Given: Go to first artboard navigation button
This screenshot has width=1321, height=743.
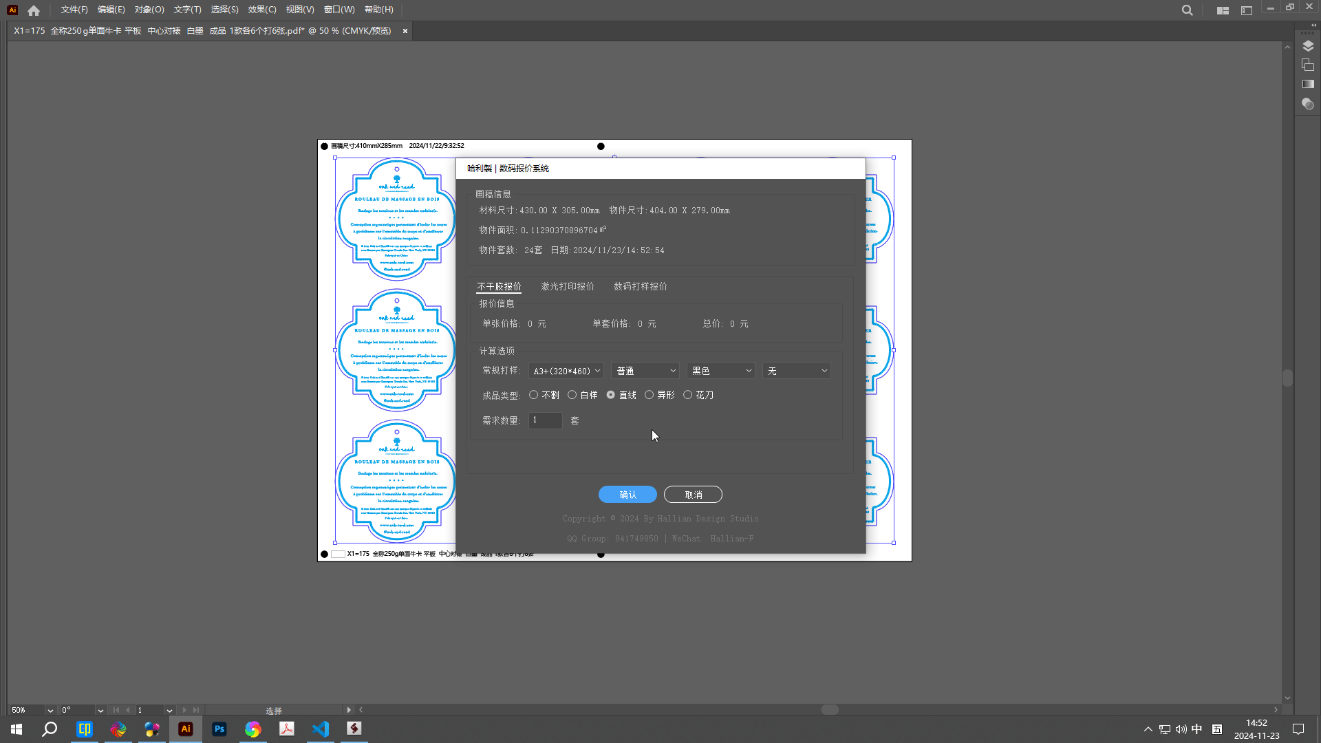Looking at the screenshot, I should coord(116,710).
